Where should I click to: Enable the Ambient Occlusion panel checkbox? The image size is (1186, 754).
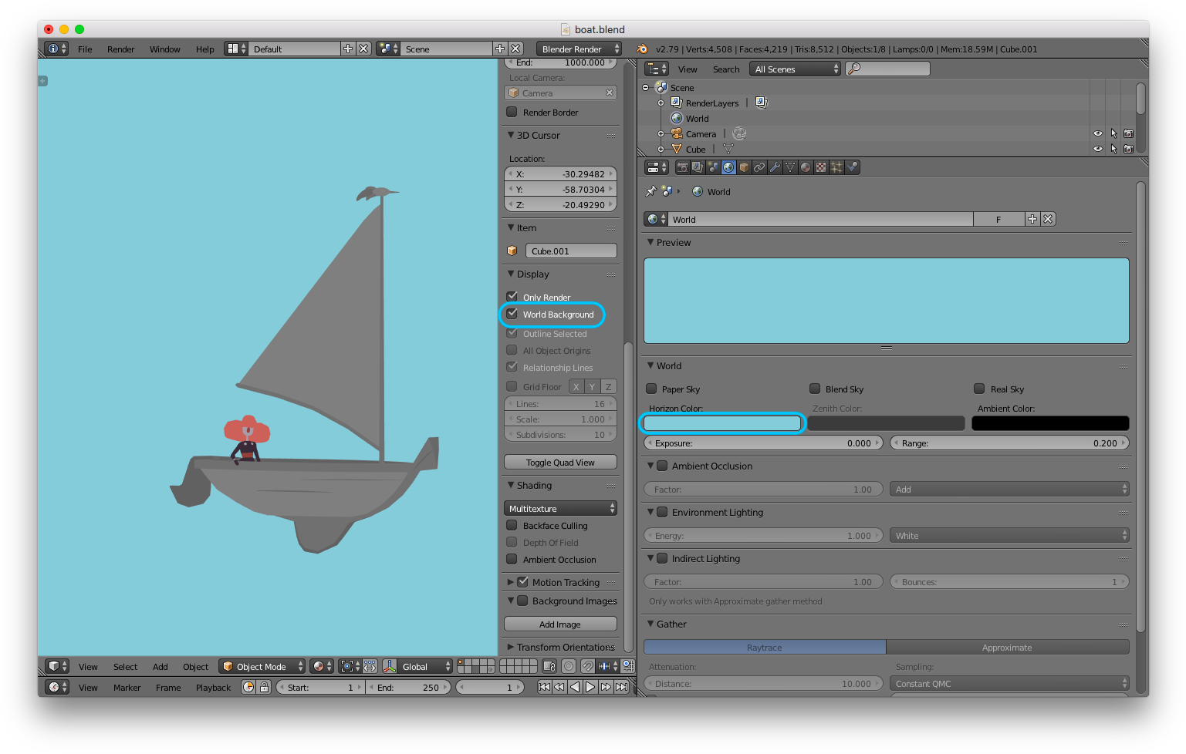click(x=662, y=466)
